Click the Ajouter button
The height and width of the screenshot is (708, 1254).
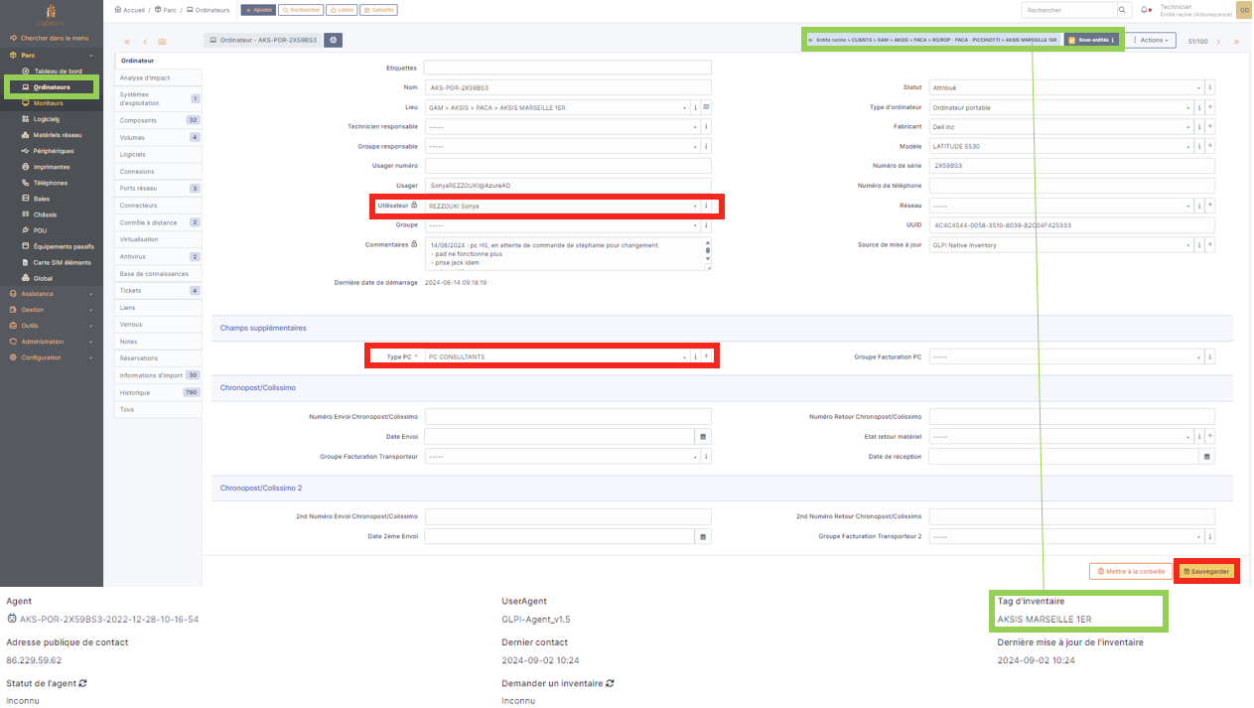point(258,10)
